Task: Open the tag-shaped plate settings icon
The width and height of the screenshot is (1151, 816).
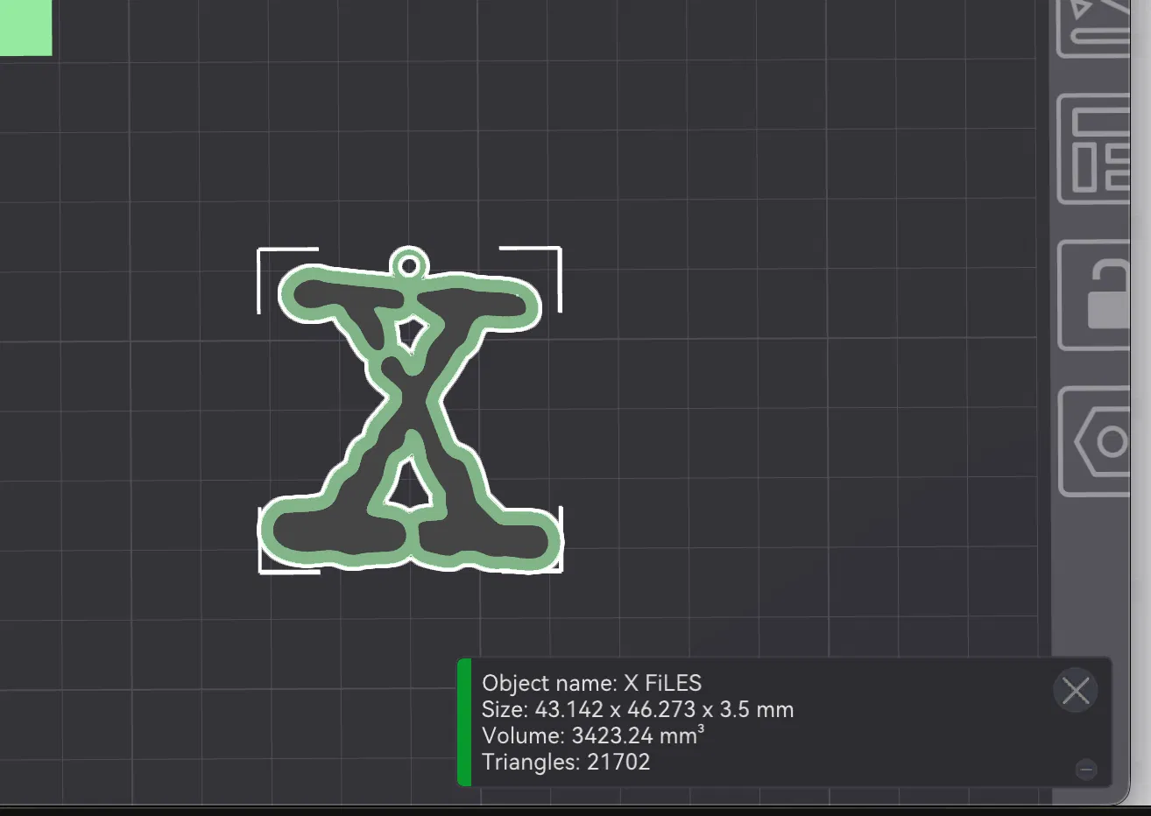Action: [1095, 441]
